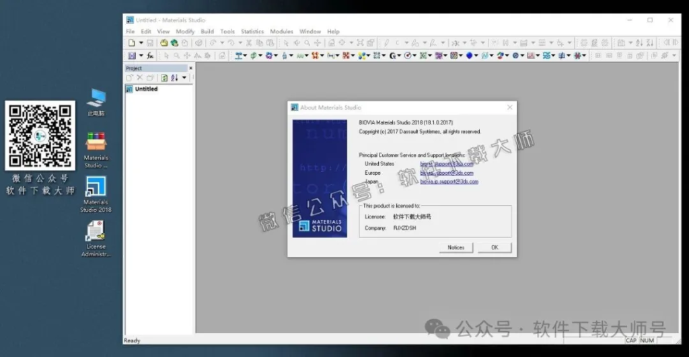Expand the New document dropdown arrow
The image size is (689, 357).
click(x=141, y=43)
